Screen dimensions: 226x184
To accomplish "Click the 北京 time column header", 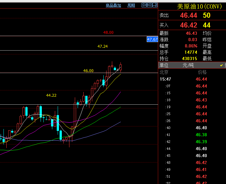I will [x=164, y=72].
